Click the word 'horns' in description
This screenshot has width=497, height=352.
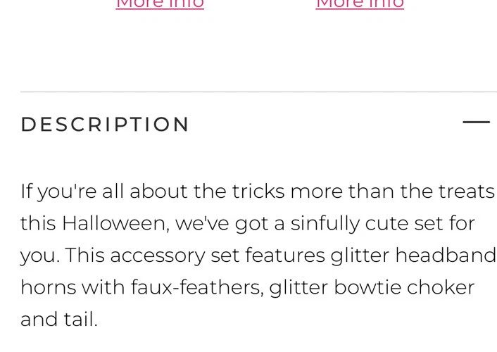coord(49,288)
